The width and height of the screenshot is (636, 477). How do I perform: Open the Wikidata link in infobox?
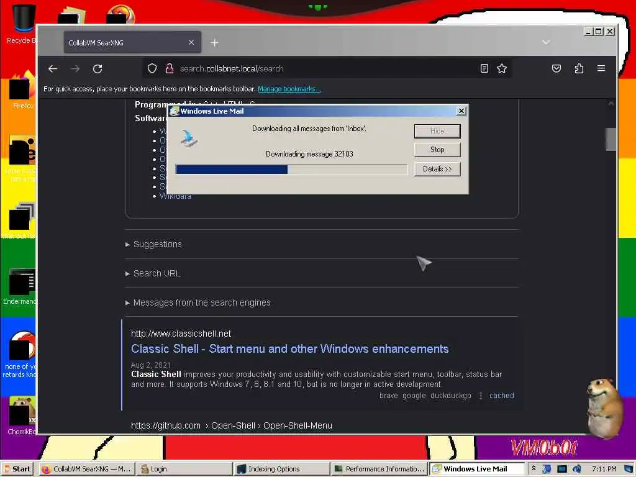175,196
